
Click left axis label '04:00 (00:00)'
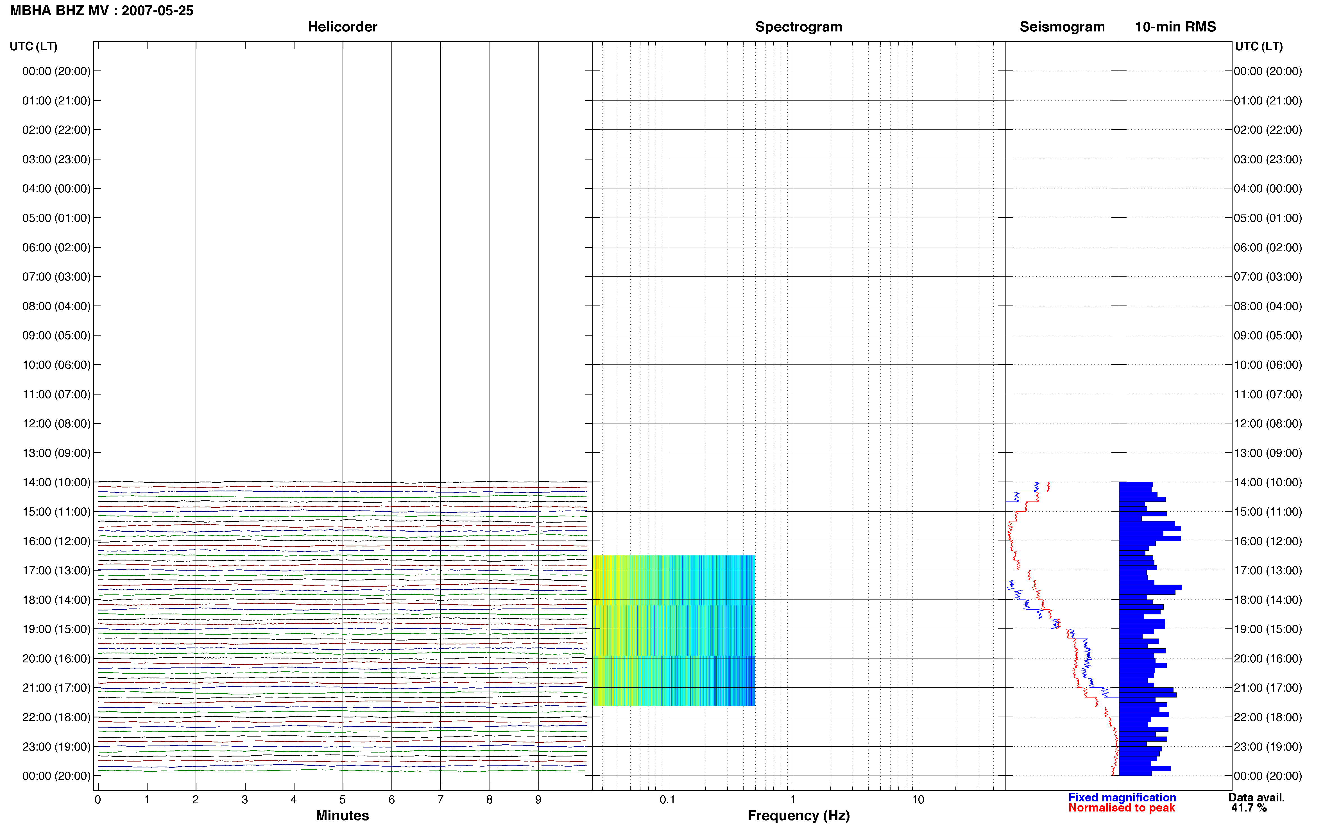click(x=56, y=188)
